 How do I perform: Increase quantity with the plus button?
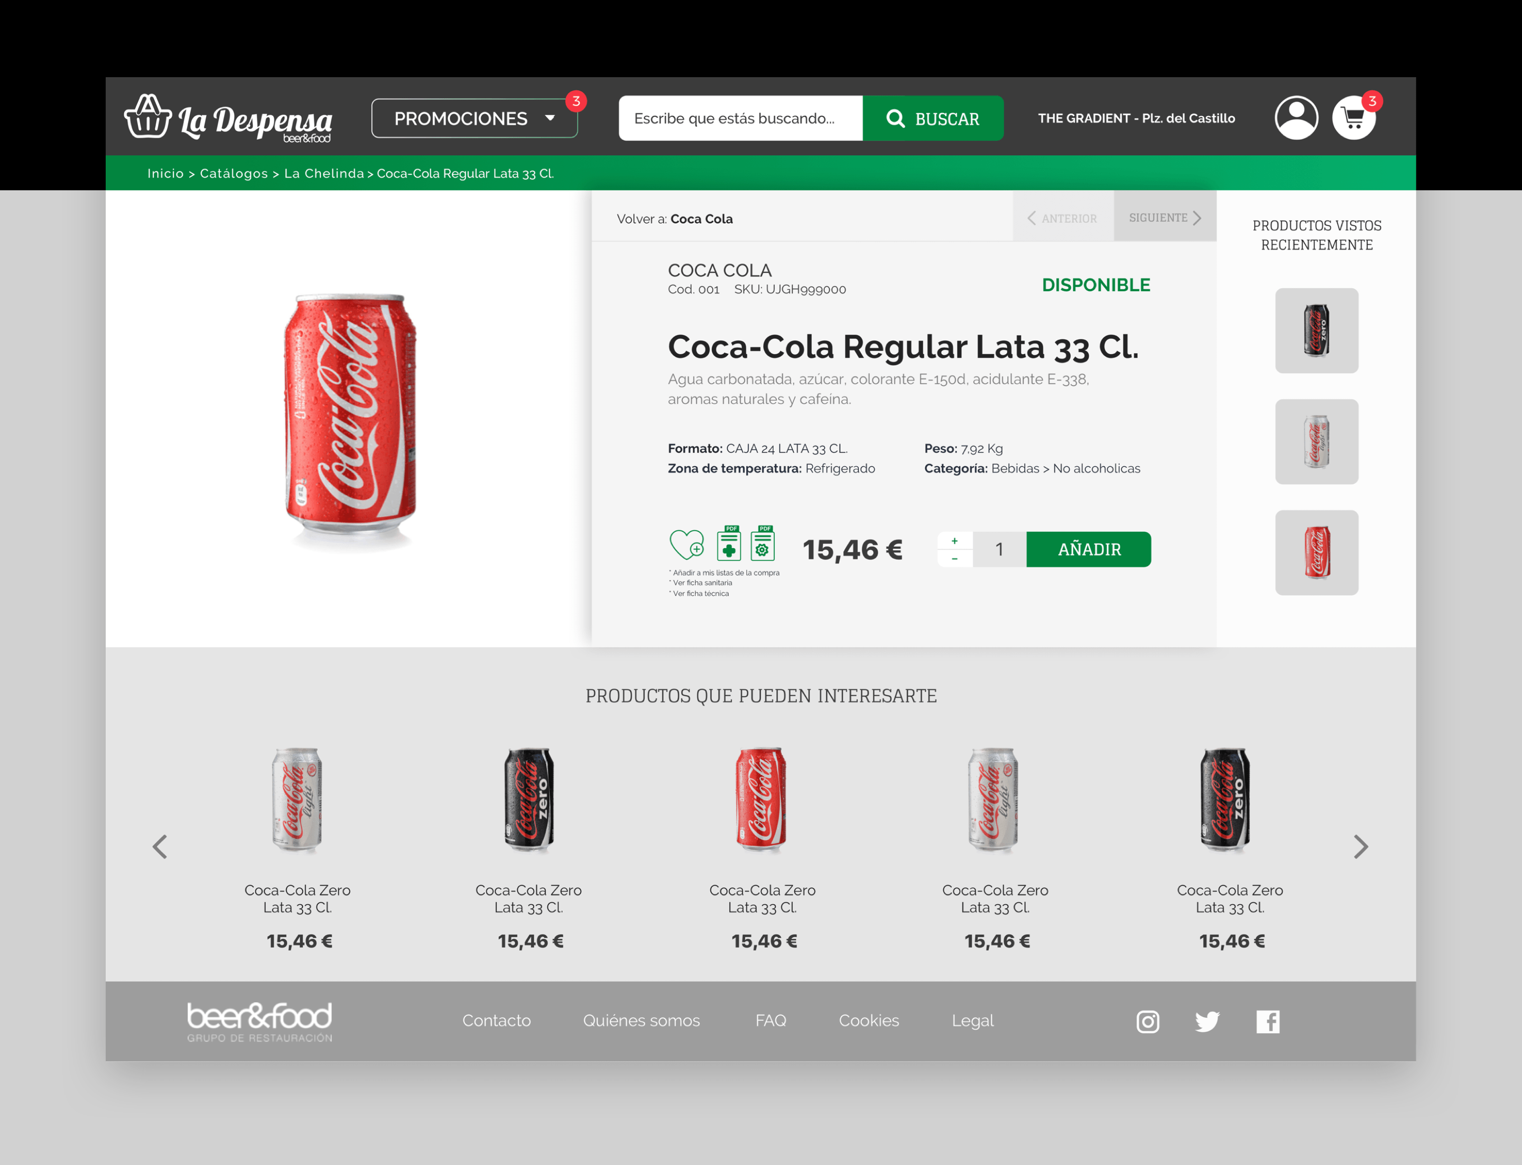tap(955, 541)
